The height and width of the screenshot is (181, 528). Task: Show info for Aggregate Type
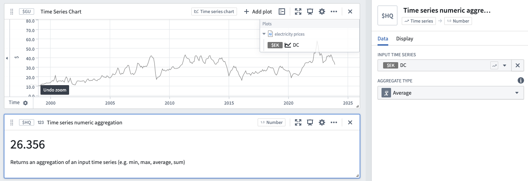tap(521, 80)
